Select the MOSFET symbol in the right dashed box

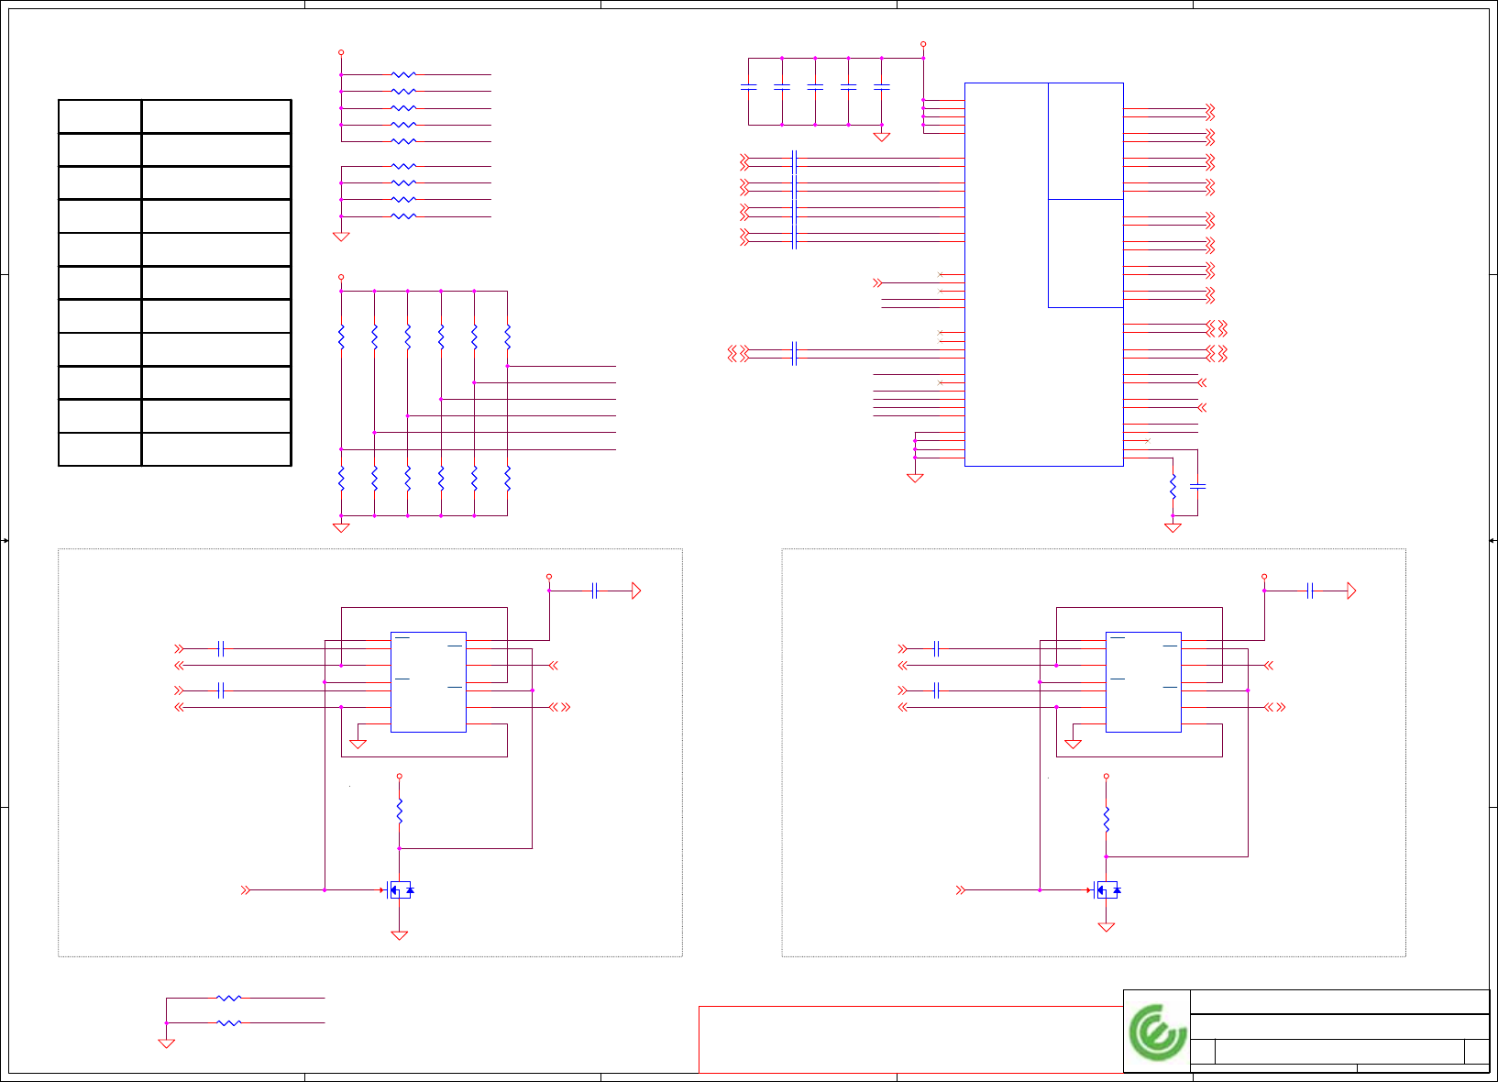coord(1107,889)
